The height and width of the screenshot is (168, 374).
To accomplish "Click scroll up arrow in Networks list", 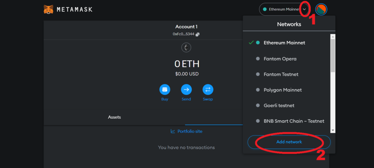I will point(333,36).
